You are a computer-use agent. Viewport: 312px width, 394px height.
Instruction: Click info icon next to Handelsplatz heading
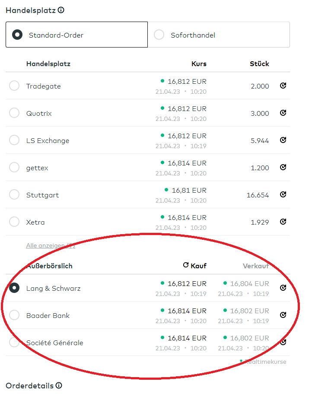[61, 10]
